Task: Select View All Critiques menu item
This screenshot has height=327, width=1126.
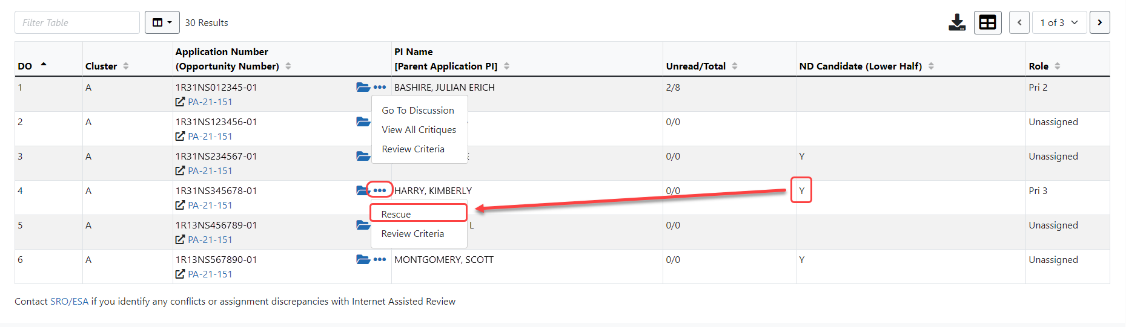Action: (419, 129)
